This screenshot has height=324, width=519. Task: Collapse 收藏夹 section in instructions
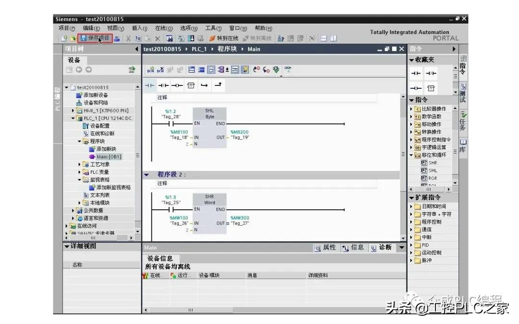tap(412, 60)
